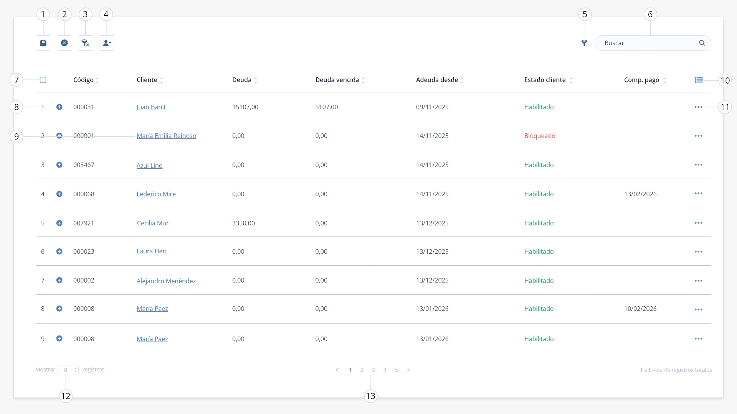Open column list icon in table header

click(699, 80)
